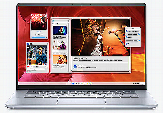Open the man's photo in social post

point(37,55)
